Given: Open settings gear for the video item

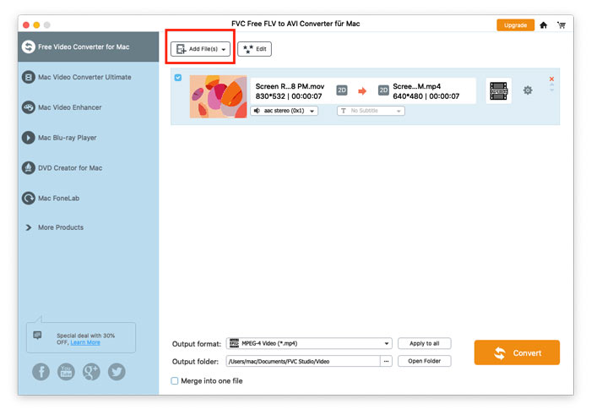Looking at the screenshot, I should click(528, 90).
